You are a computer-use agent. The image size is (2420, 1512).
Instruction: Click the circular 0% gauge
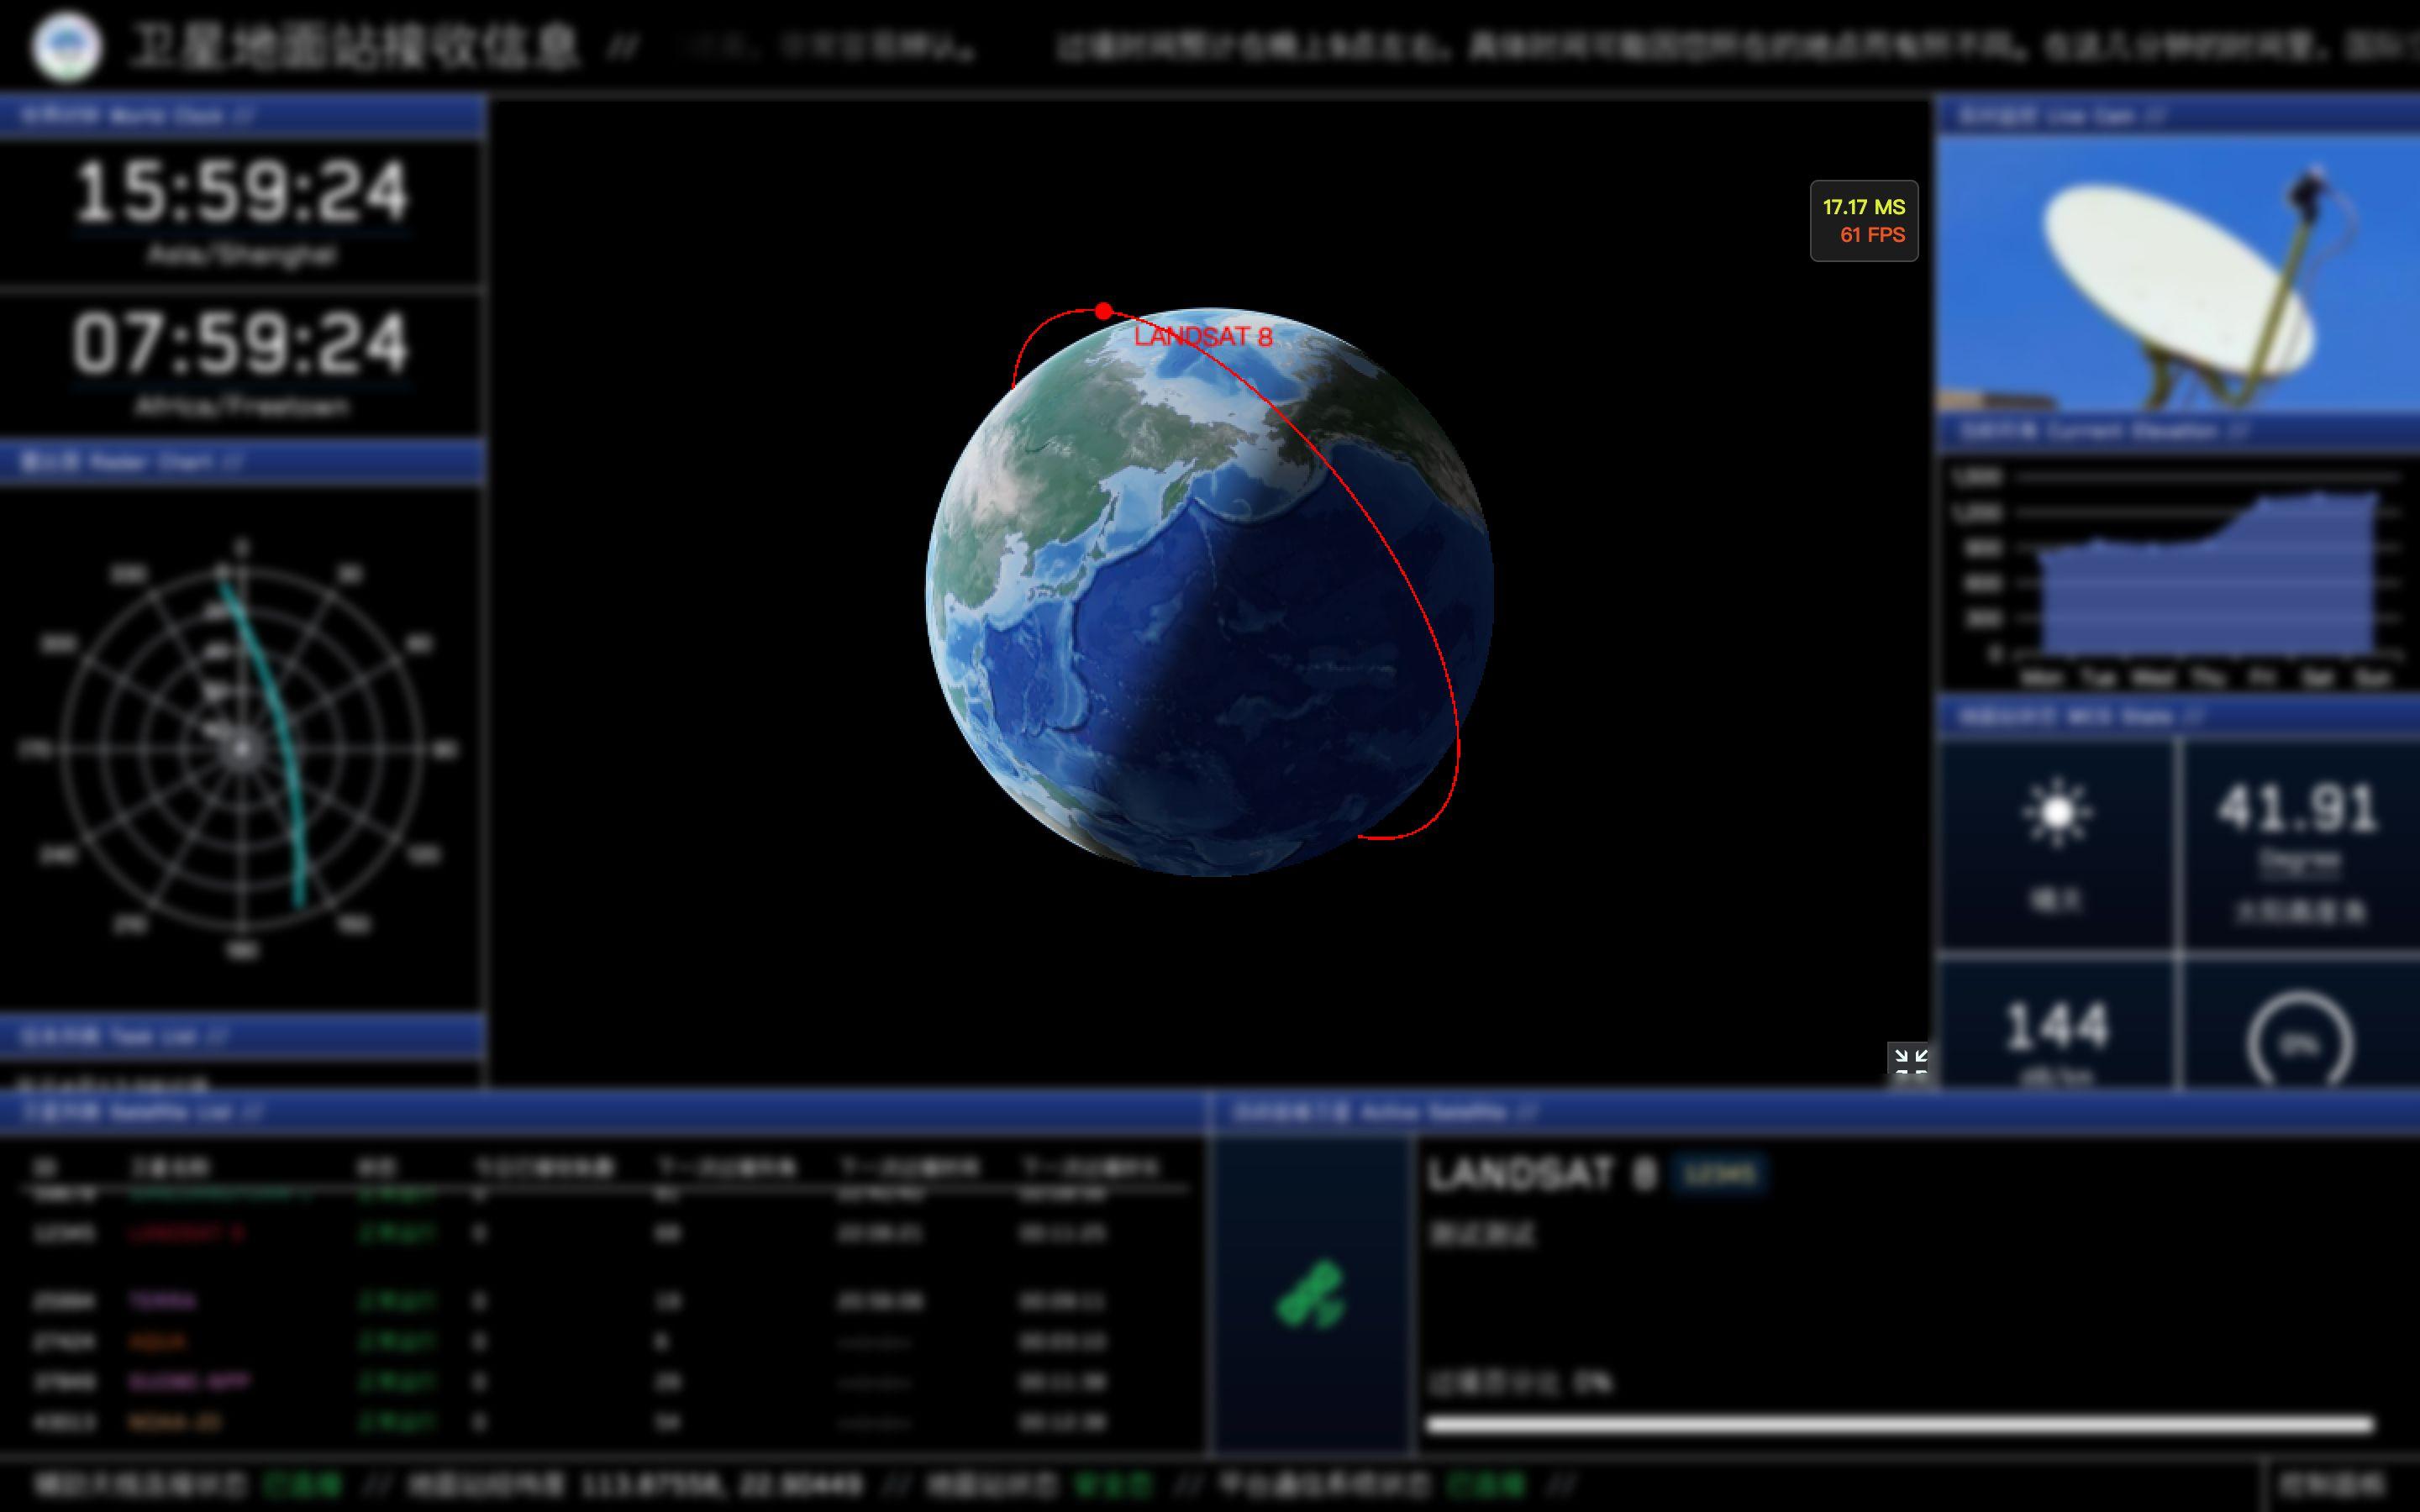point(2299,1040)
